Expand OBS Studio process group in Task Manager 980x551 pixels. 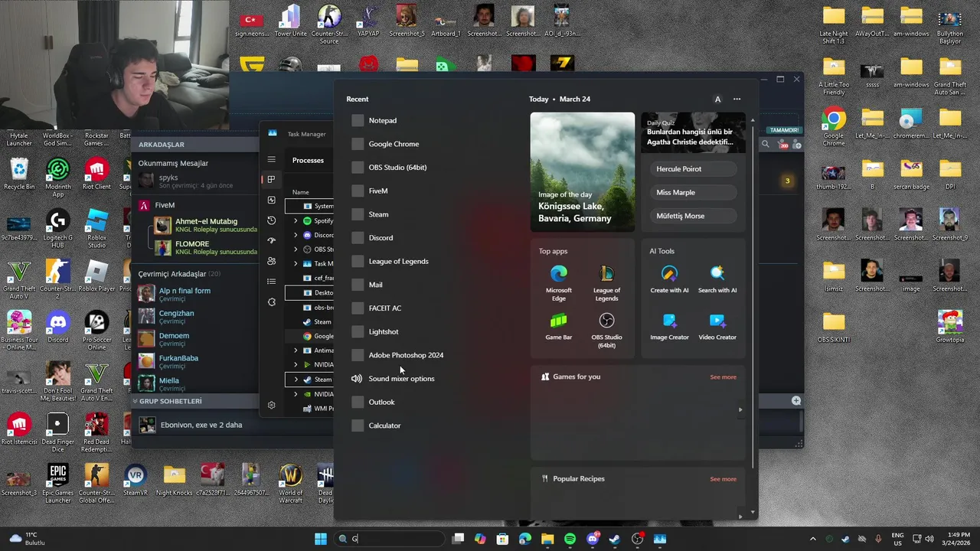296,249
